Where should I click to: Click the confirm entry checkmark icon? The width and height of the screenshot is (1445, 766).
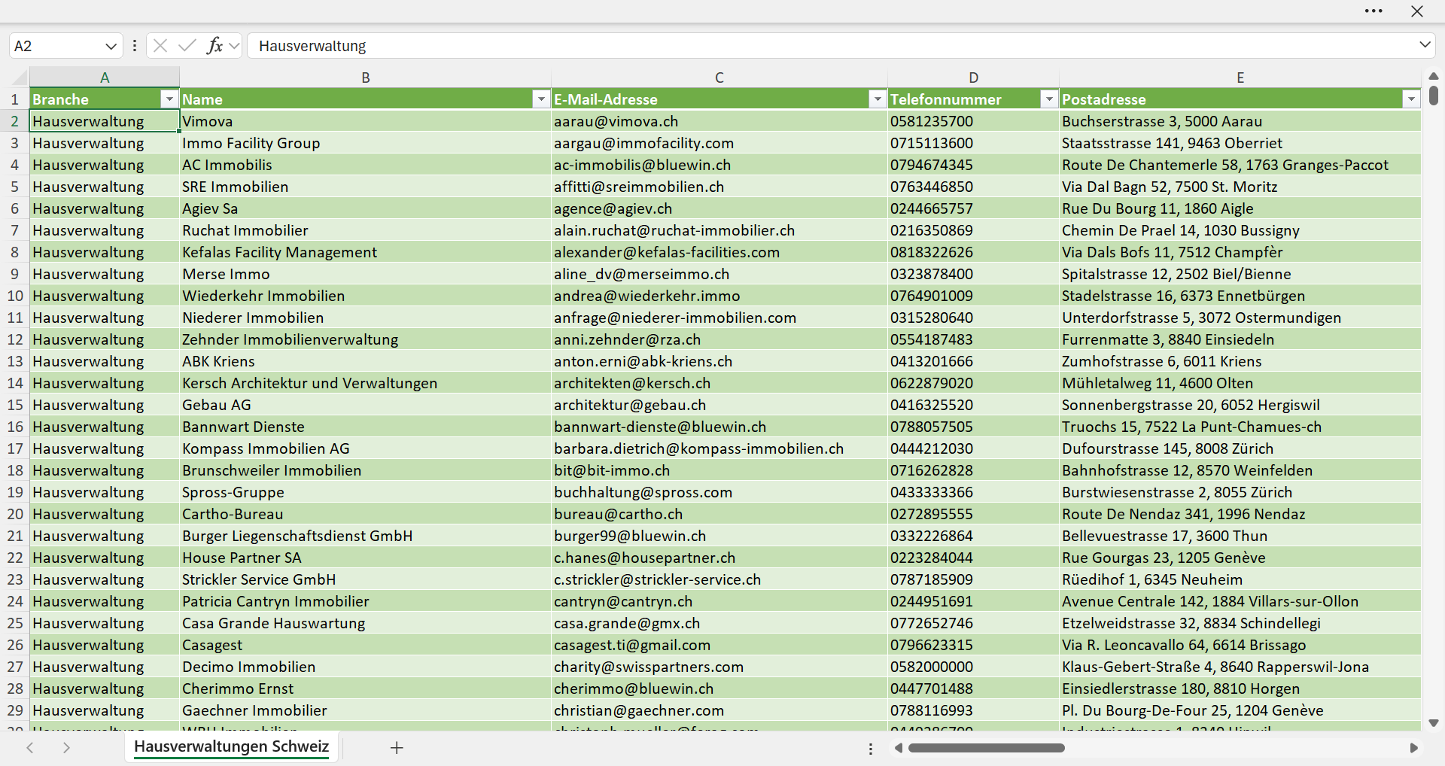click(x=187, y=46)
